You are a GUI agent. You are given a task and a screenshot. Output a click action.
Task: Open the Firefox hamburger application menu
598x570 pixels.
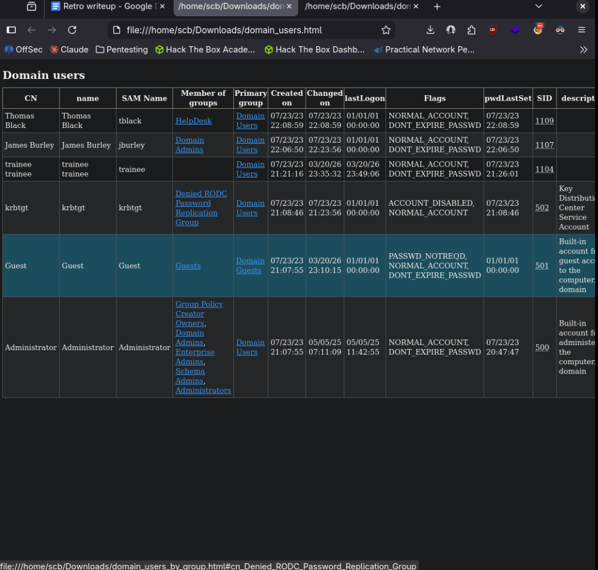(x=581, y=30)
